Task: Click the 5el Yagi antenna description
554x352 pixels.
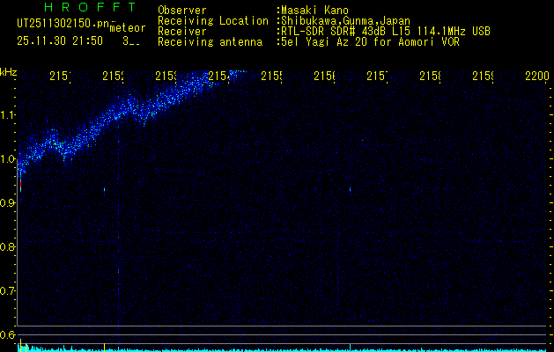Action: (370, 41)
